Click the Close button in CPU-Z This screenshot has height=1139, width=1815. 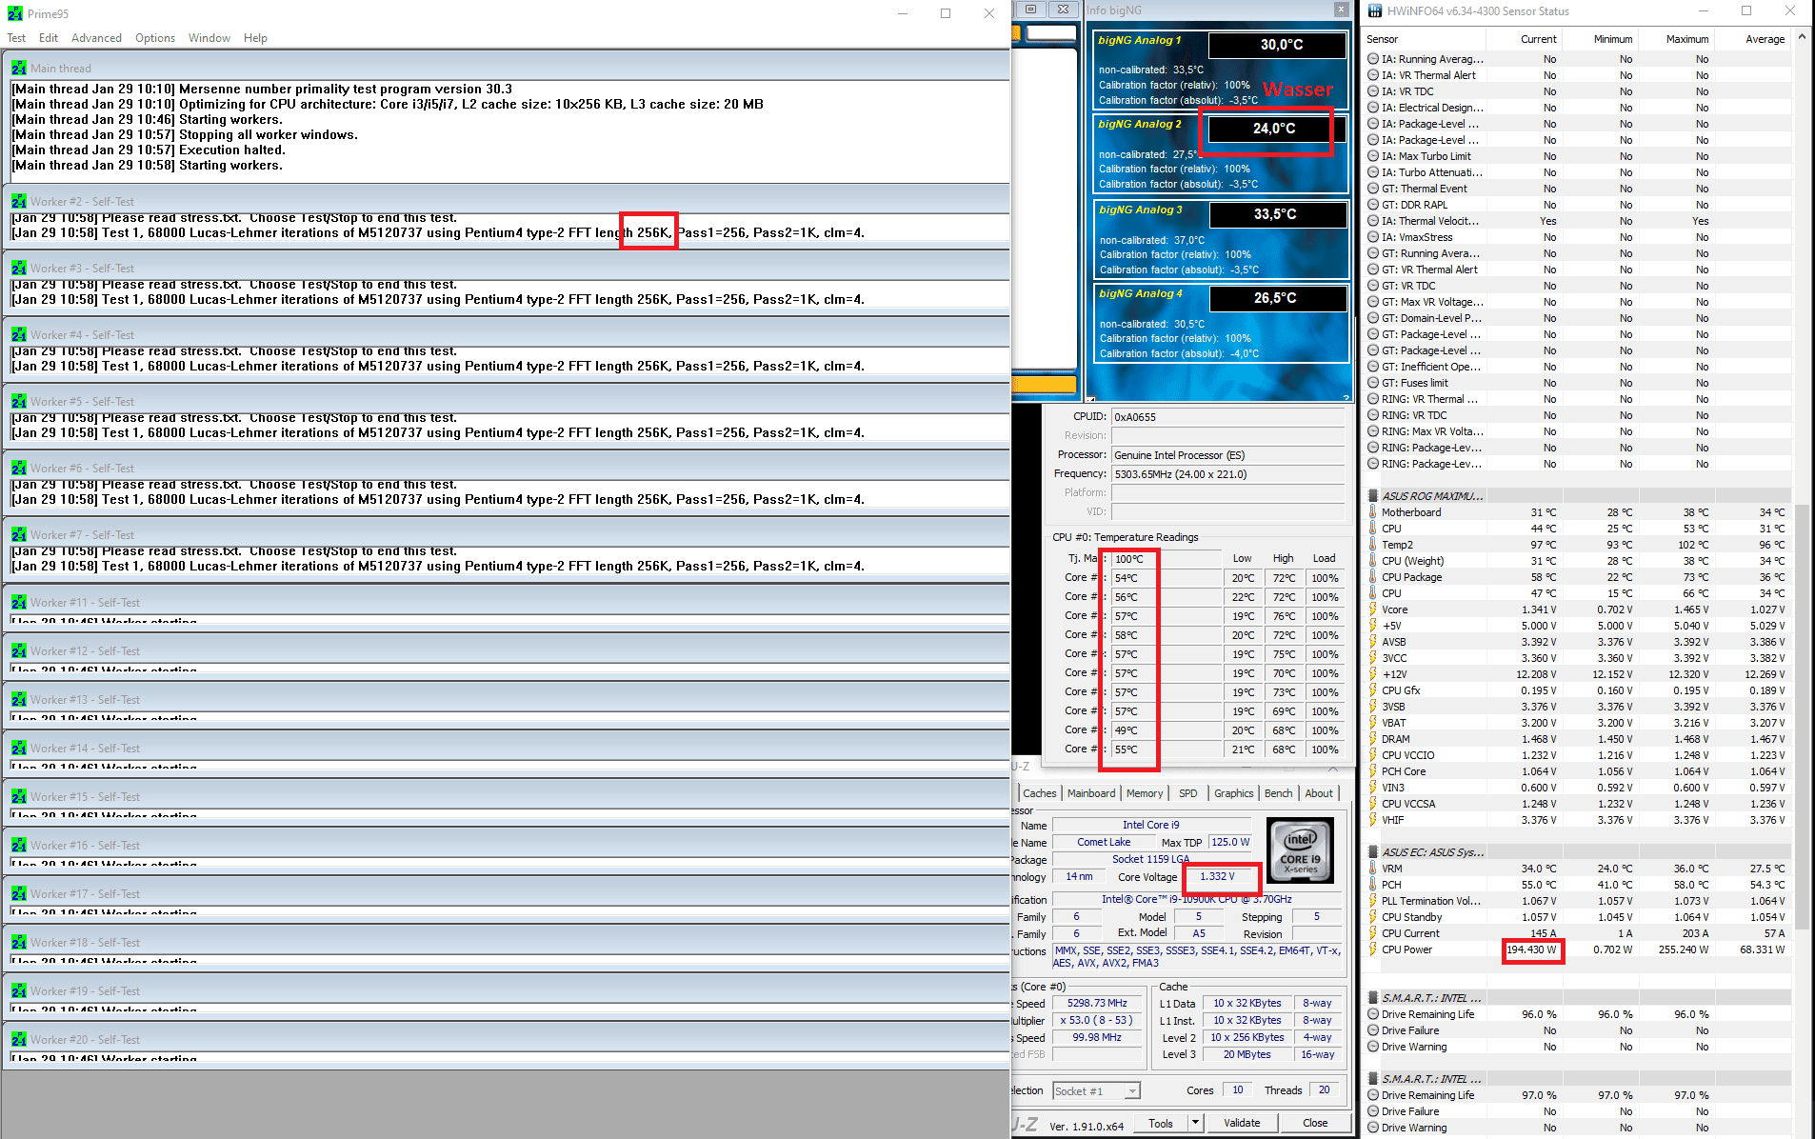point(1315,1124)
